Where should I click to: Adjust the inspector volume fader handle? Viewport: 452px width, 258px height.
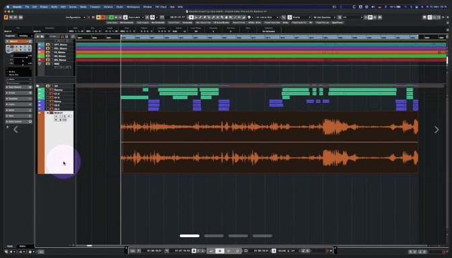pos(27,58)
